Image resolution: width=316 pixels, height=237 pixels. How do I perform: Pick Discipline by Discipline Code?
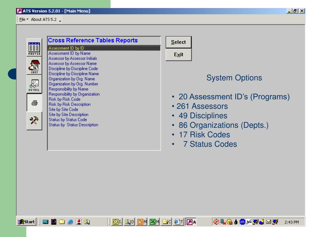[104, 69]
